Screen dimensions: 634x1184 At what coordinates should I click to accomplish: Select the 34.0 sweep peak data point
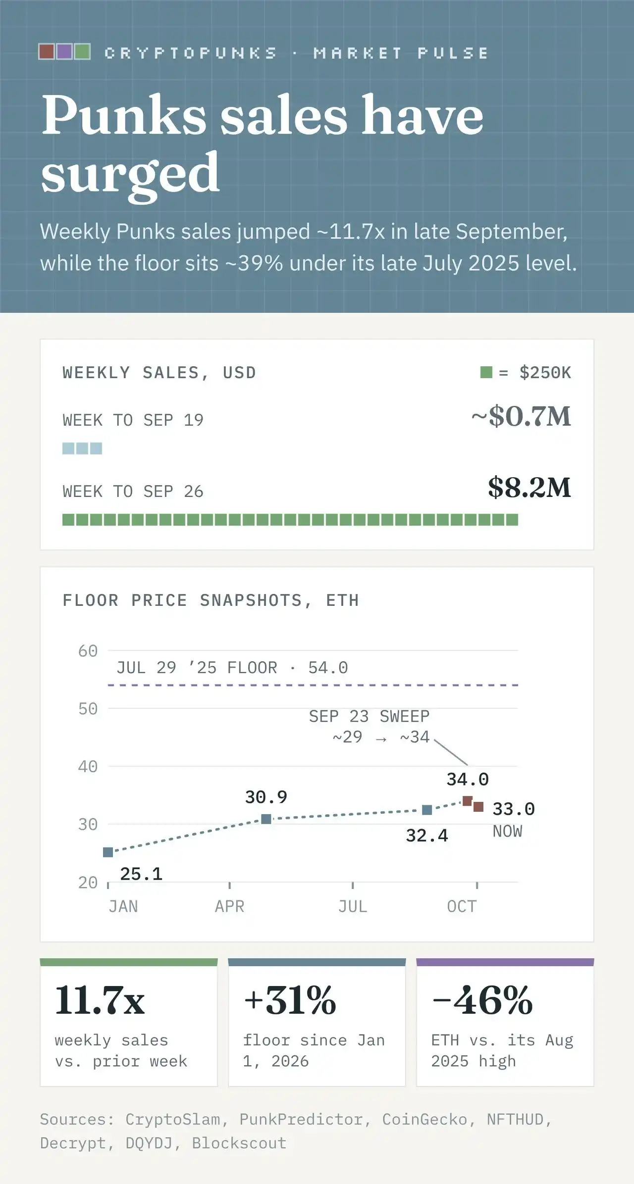tap(467, 801)
